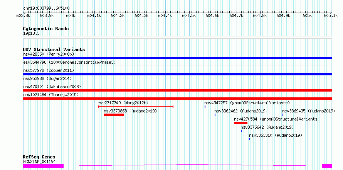
Task: Click the 605k ruler tick label
Action: (307, 15)
